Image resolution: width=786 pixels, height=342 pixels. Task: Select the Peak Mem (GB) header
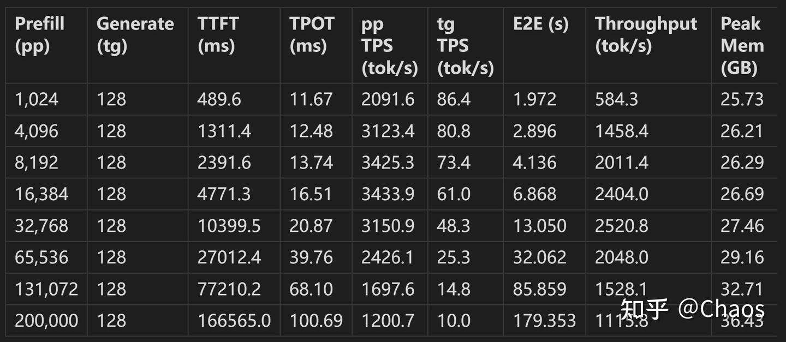click(x=742, y=46)
